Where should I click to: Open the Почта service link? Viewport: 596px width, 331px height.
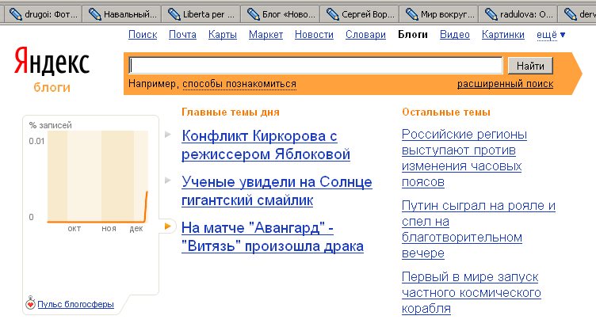point(182,35)
